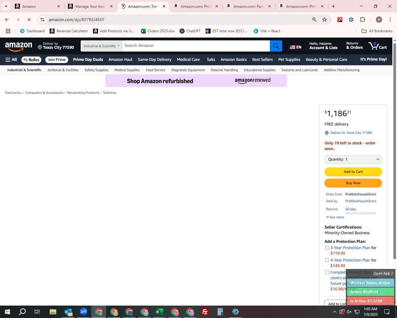Click the red Adobe Acrobat extension icon
The image size is (397, 318).
point(340,20)
